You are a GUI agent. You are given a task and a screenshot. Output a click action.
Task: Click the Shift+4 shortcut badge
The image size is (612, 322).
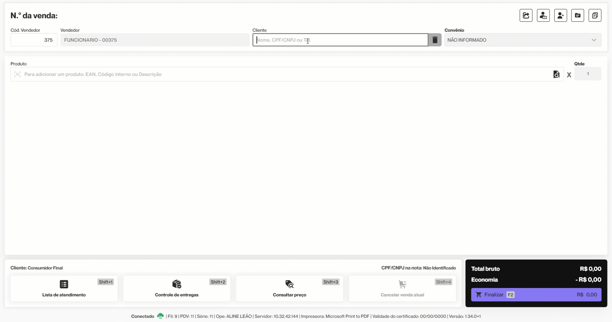(443, 282)
